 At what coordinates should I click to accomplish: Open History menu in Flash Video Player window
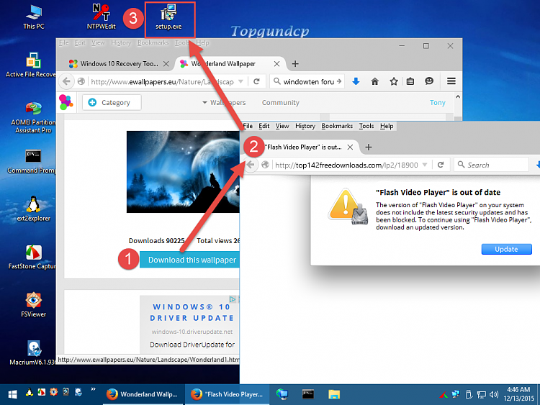coord(305,126)
